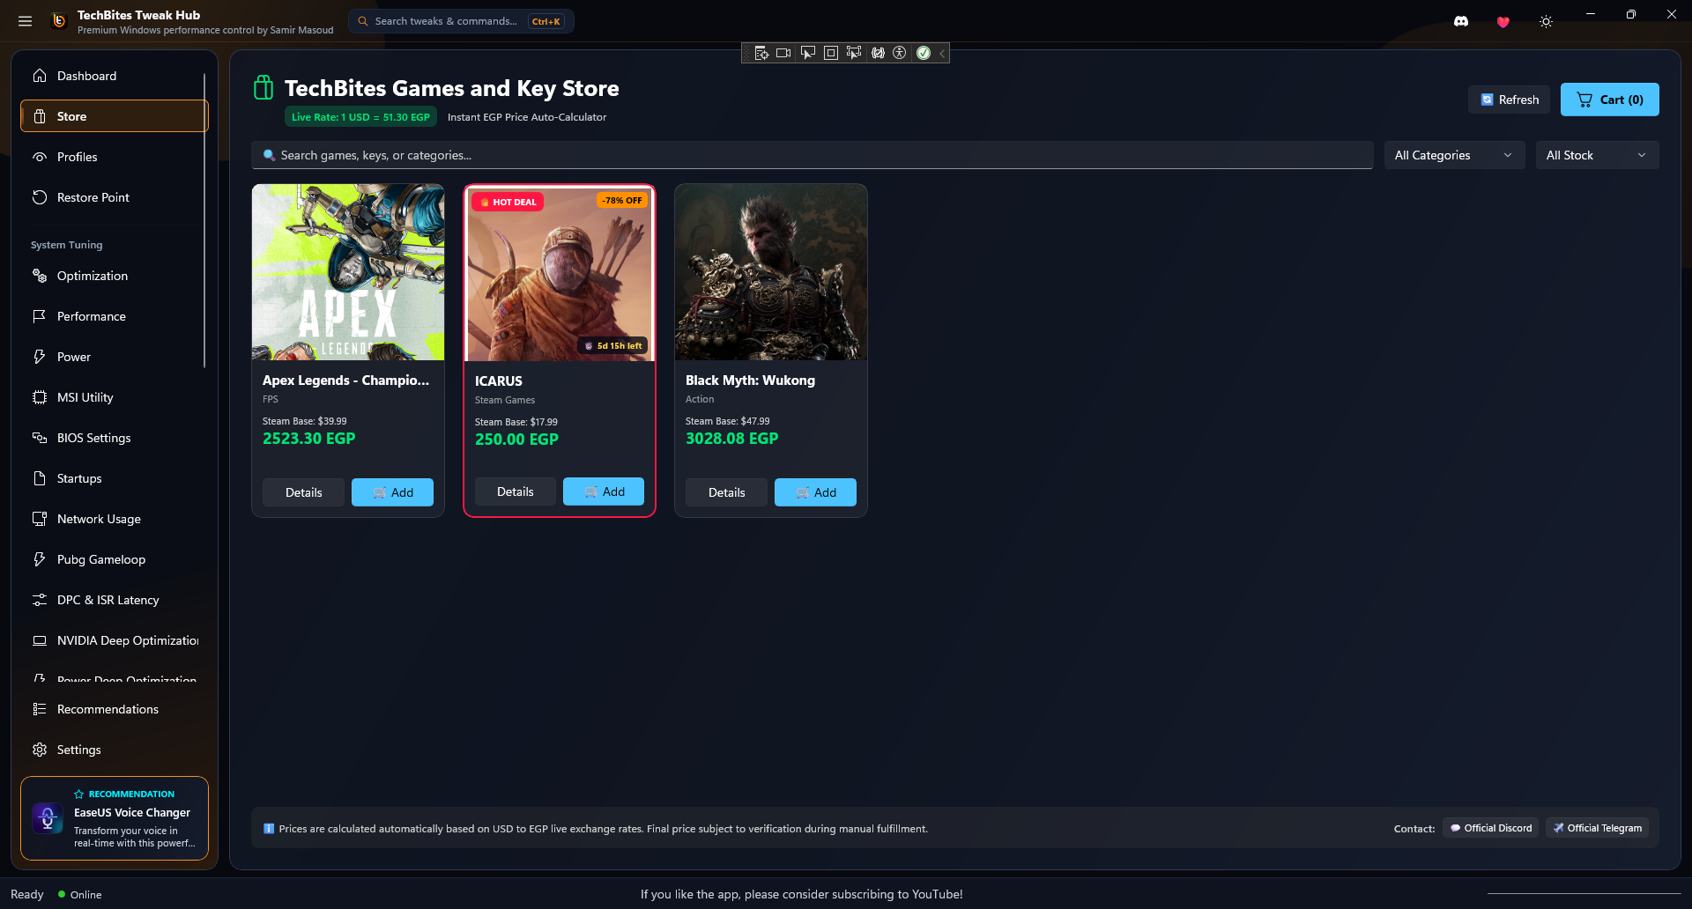Add ICARUS to cart
Image resolution: width=1692 pixels, height=909 pixels.
click(604, 491)
